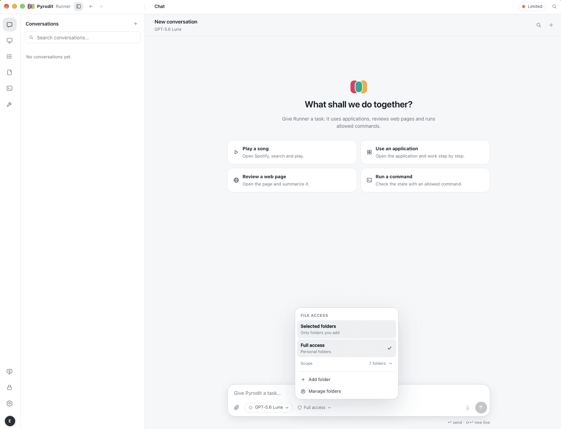This screenshot has width=561, height=429.
Task: Click the No conversations yet text
Action: pyautogui.click(x=49, y=57)
